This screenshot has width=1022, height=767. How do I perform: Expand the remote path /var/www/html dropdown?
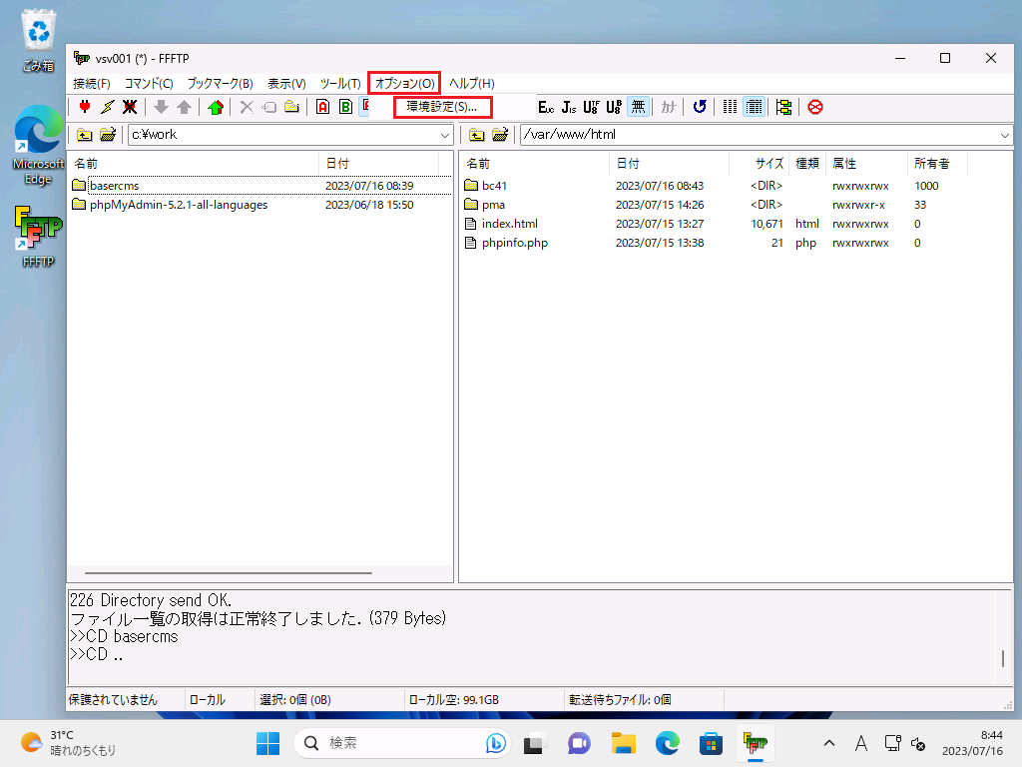click(1004, 135)
